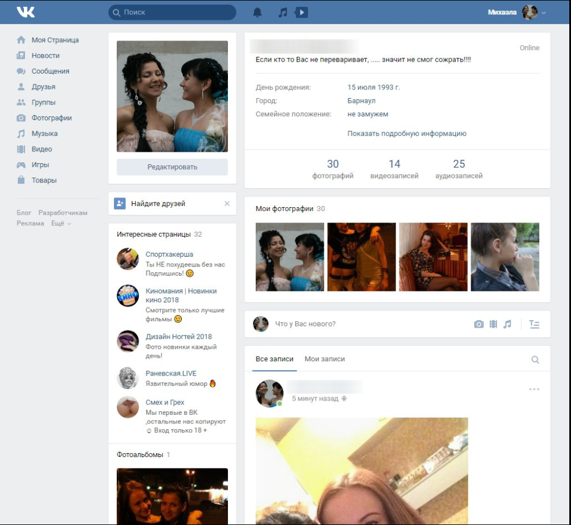571x525 pixels.
Task: Click Показать подробную информацию link
Action: (407, 134)
